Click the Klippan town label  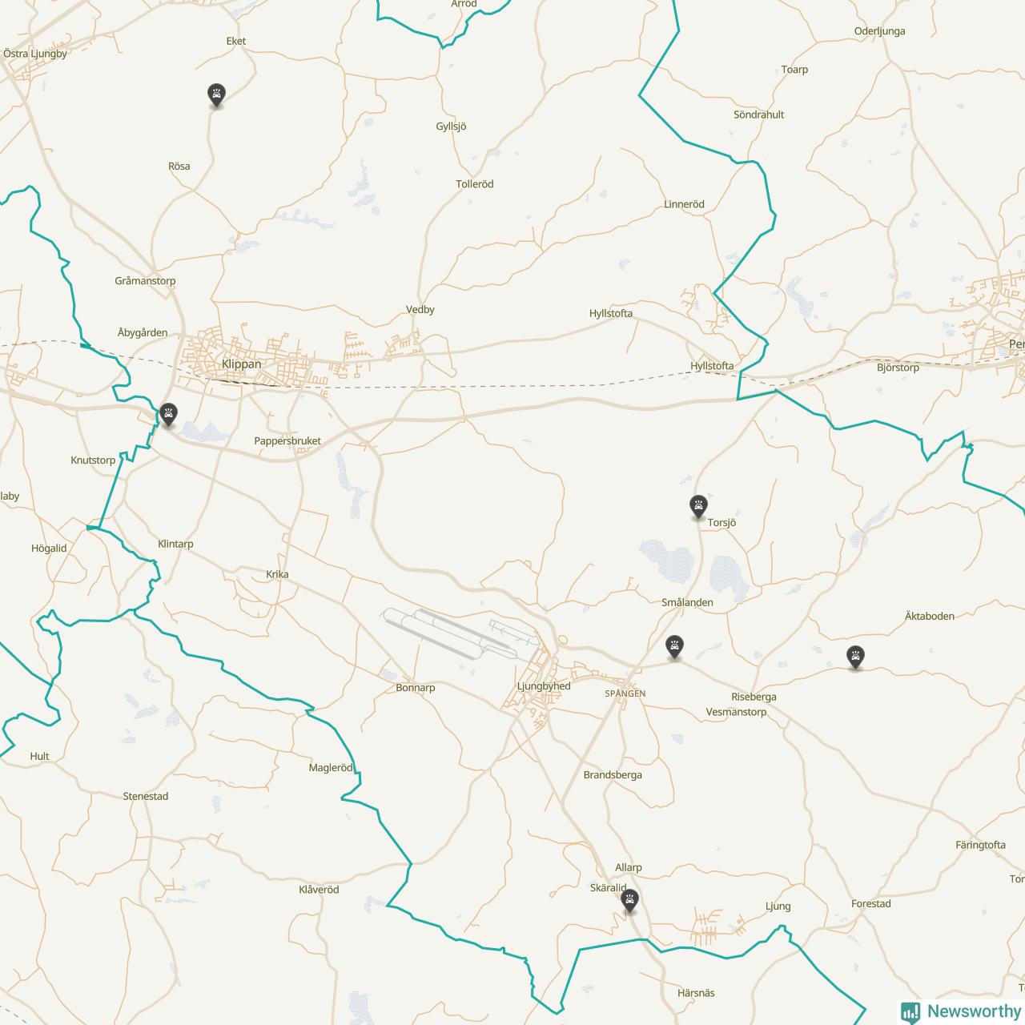(241, 364)
